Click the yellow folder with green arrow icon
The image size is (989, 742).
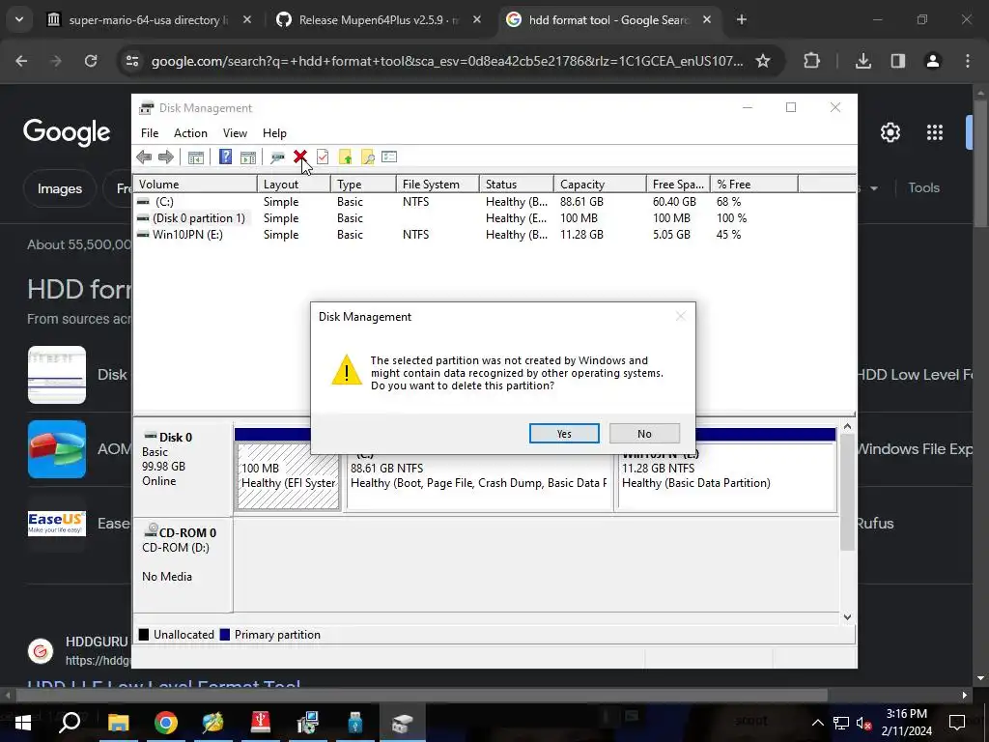(x=345, y=157)
